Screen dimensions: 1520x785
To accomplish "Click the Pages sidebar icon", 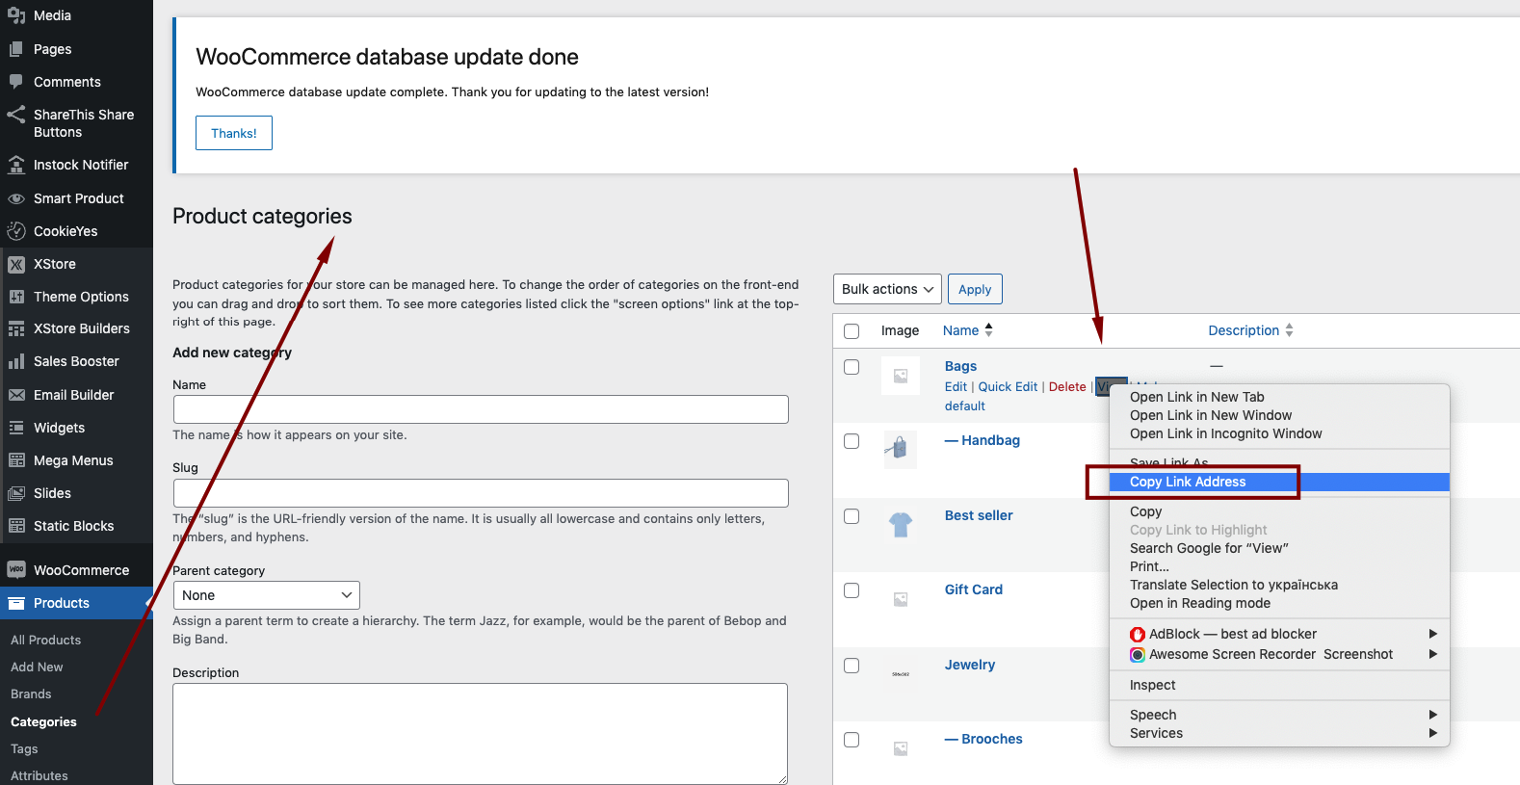I will pyautogui.click(x=16, y=49).
